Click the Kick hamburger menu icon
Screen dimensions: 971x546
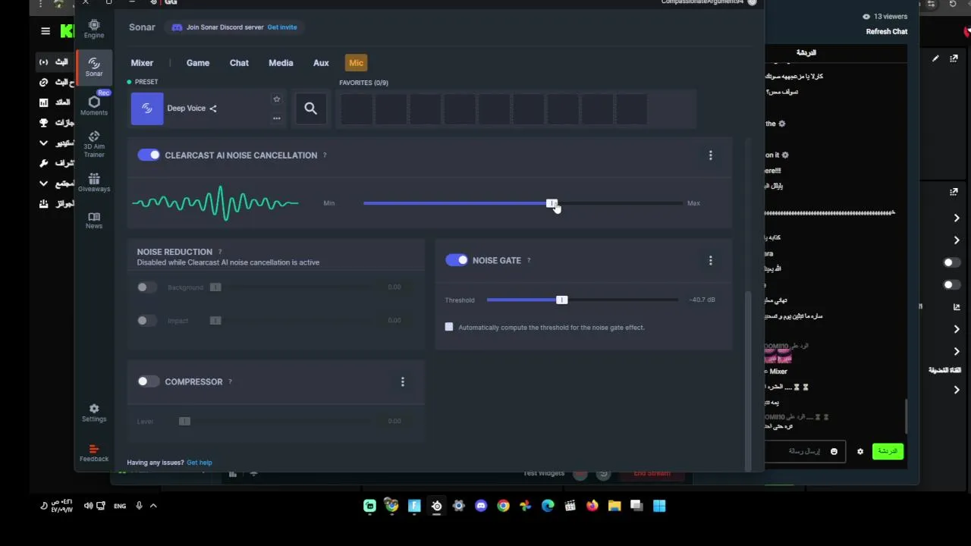[x=46, y=31]
